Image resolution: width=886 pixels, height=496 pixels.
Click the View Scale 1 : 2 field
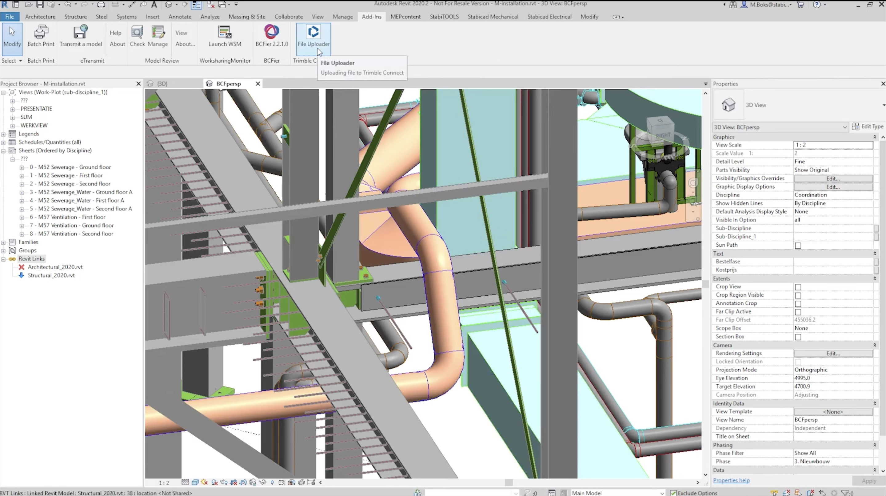(833, 145)
